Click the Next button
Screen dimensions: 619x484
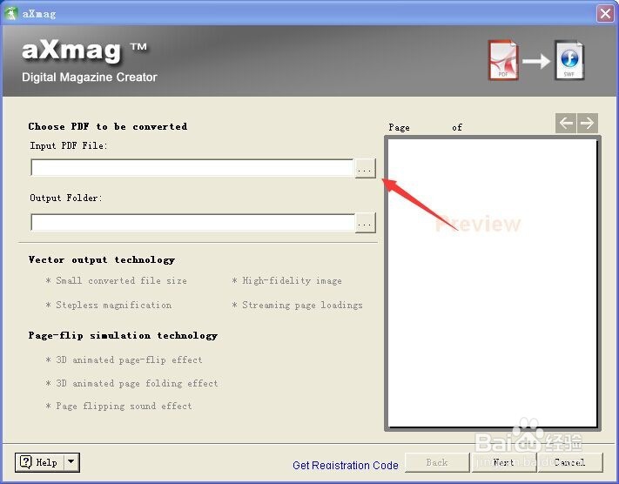coord(504,462)
